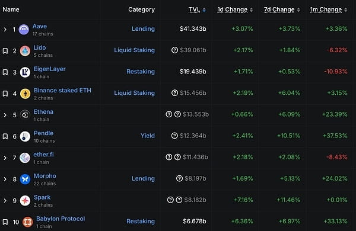This screenshot has width=356, height=231.
Task: Click the Morpho butterfly logo icon
Action: coord(25,179)
